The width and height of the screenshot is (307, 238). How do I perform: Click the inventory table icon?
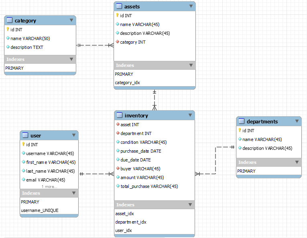coord(119,115)
